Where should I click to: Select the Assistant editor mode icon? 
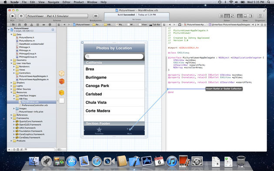point(227,16)
